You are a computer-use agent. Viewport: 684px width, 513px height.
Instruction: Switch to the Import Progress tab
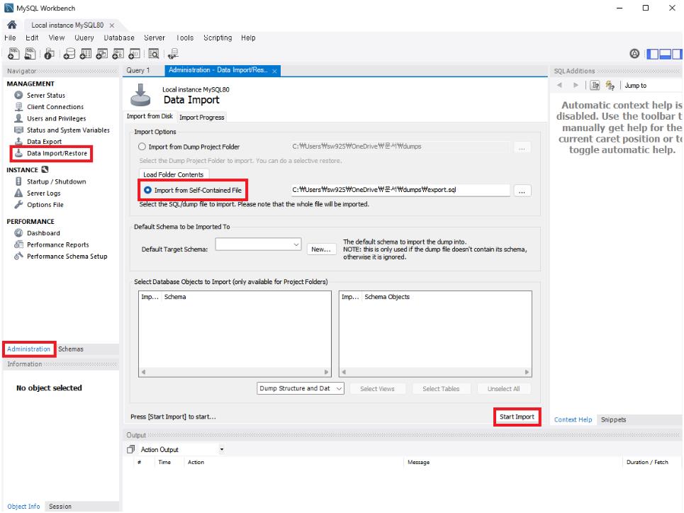point(201,118)
